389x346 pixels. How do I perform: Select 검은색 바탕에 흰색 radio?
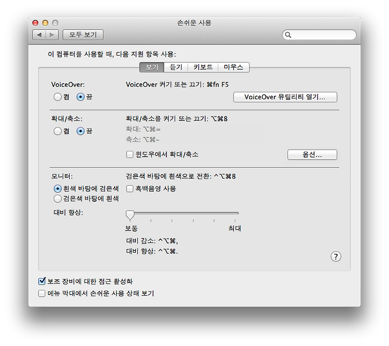(58, 199)
